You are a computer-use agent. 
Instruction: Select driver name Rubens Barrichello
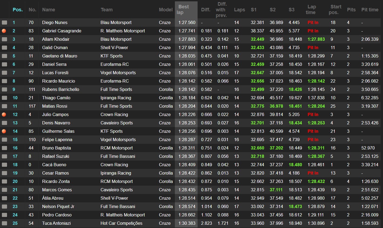point(61,89)
